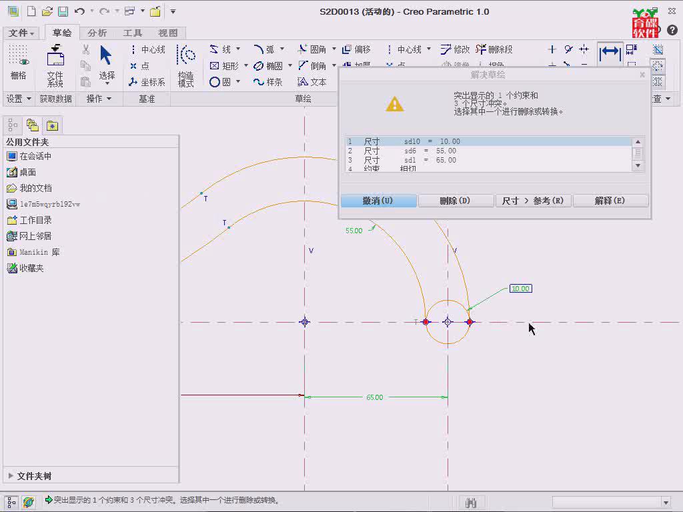The height and width of the screenshot is (512, 683).
Task: Expand the 圆 dropdown arrow
Action: [x=238, y=81]
